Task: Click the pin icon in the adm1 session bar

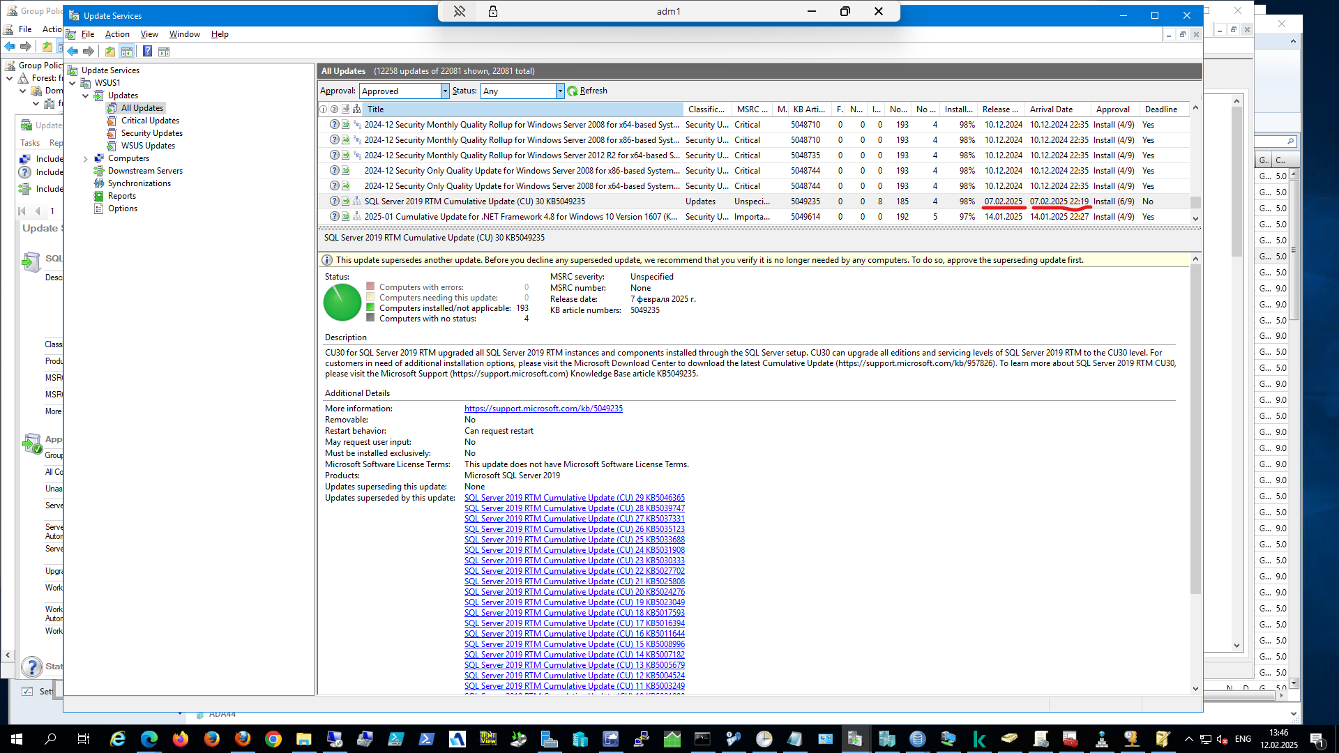Action: 459,11
